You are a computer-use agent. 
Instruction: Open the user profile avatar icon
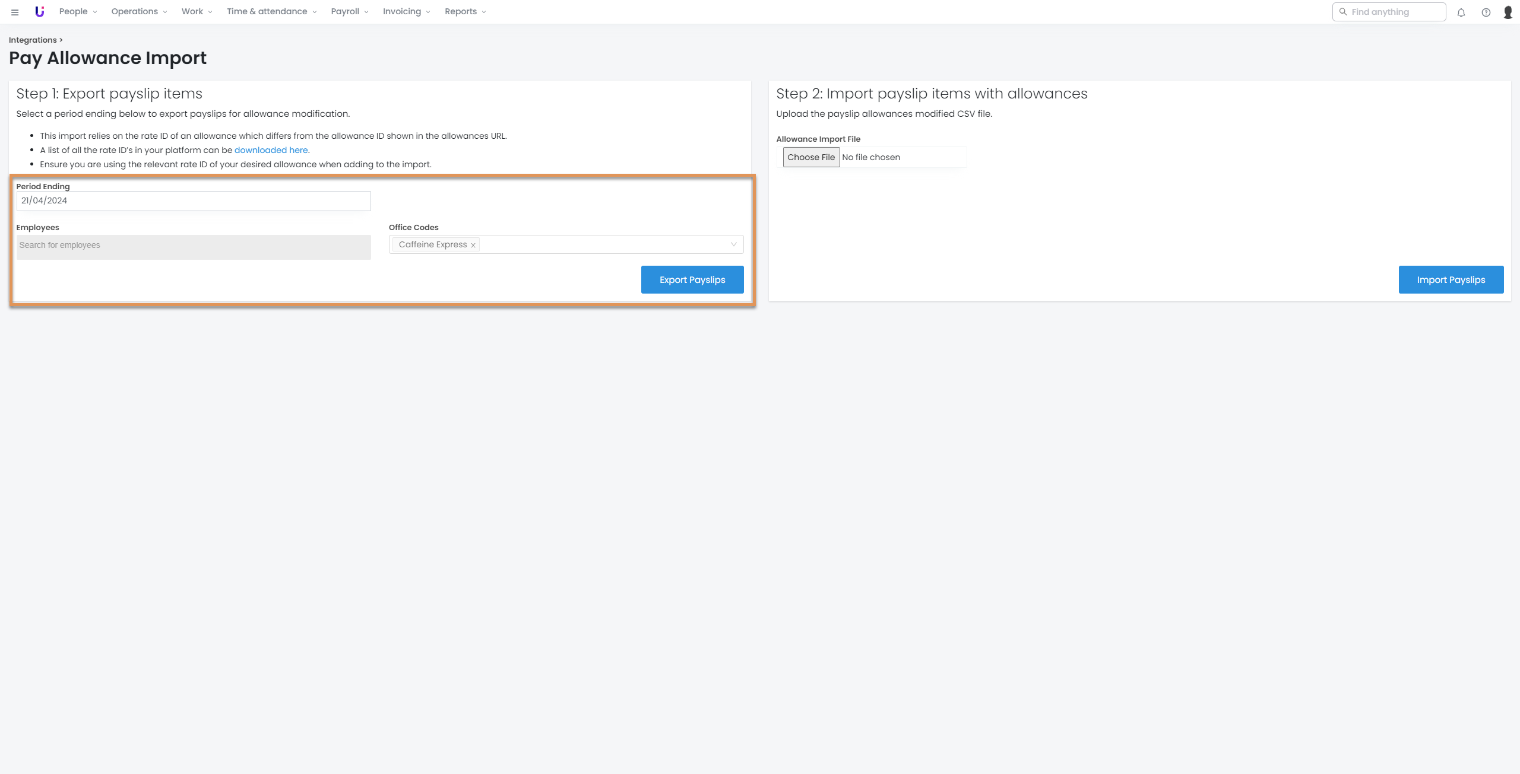pyautogui.click(x=1508, y=12)
